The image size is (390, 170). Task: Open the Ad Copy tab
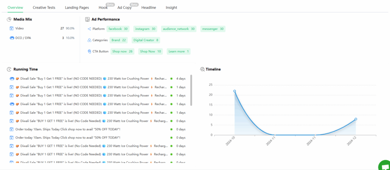click(125, 8)
